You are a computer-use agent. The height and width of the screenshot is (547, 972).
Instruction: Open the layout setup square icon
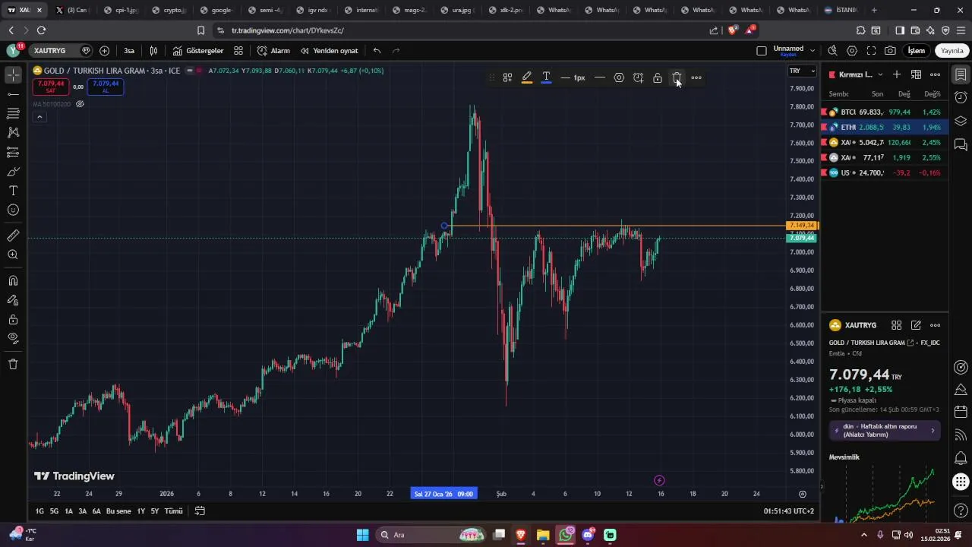(762, 51)
